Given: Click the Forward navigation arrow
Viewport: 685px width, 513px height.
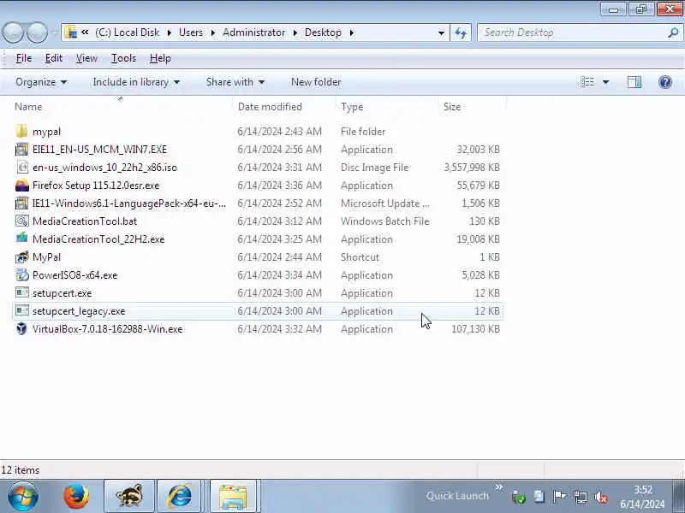Looking at the screenshot, I should point(37,32).
